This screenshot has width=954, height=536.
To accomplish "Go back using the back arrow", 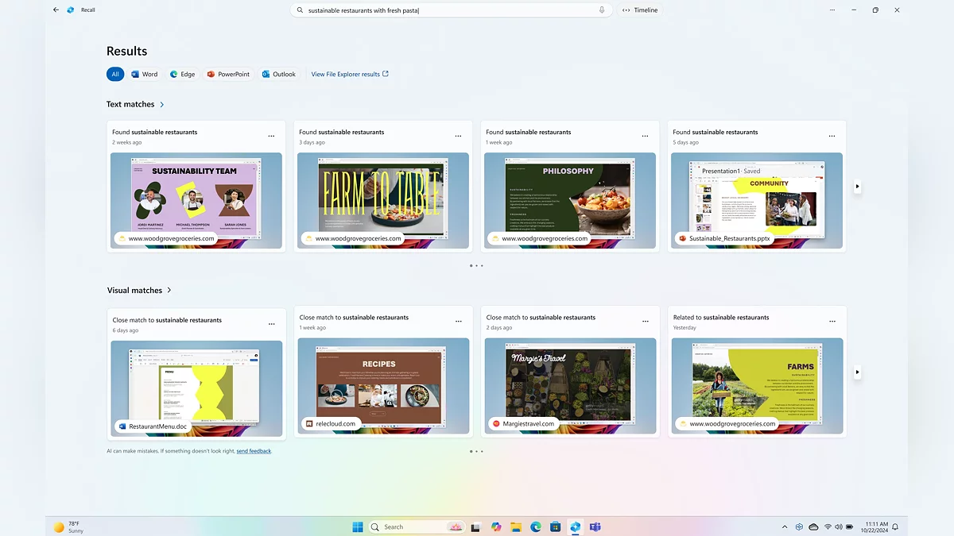I will point(56,10).
